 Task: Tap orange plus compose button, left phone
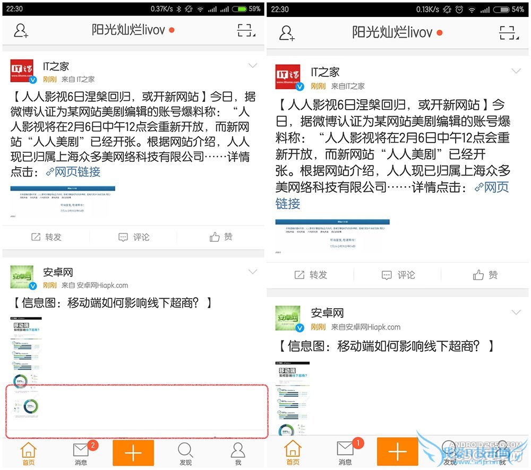point(133,452)
